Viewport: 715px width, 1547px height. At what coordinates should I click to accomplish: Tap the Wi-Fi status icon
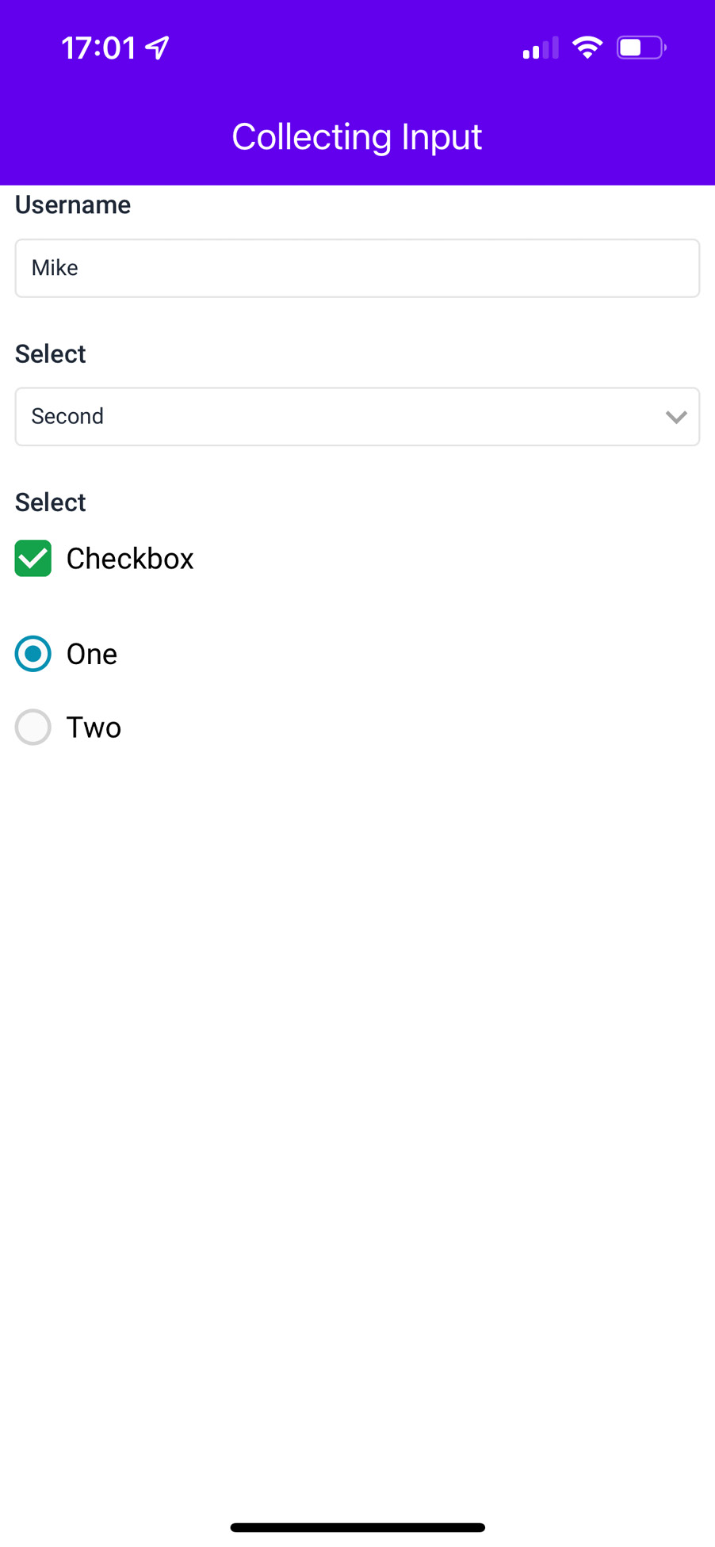tap(587, 48)
